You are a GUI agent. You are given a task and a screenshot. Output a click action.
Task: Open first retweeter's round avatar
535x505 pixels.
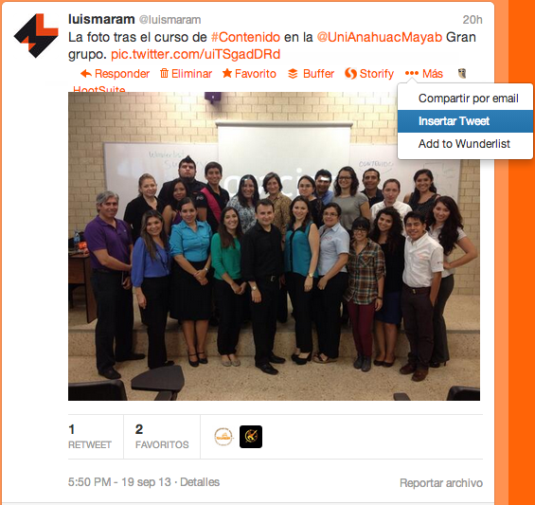(223, 437)
